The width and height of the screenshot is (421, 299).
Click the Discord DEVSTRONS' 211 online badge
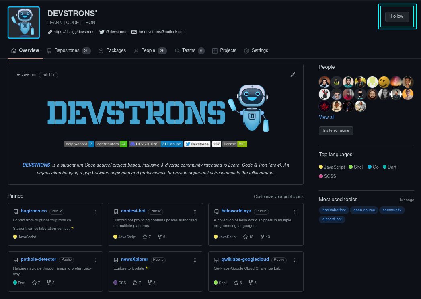tap(156, 144)
